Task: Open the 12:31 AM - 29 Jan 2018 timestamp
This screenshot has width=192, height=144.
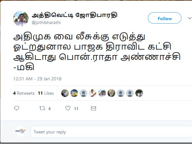Action: coord(37,79)
